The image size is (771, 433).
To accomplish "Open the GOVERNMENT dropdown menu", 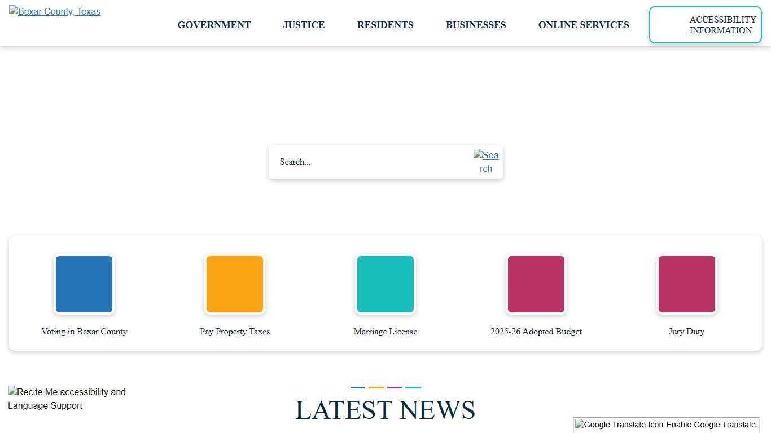I will coord(214,25).
